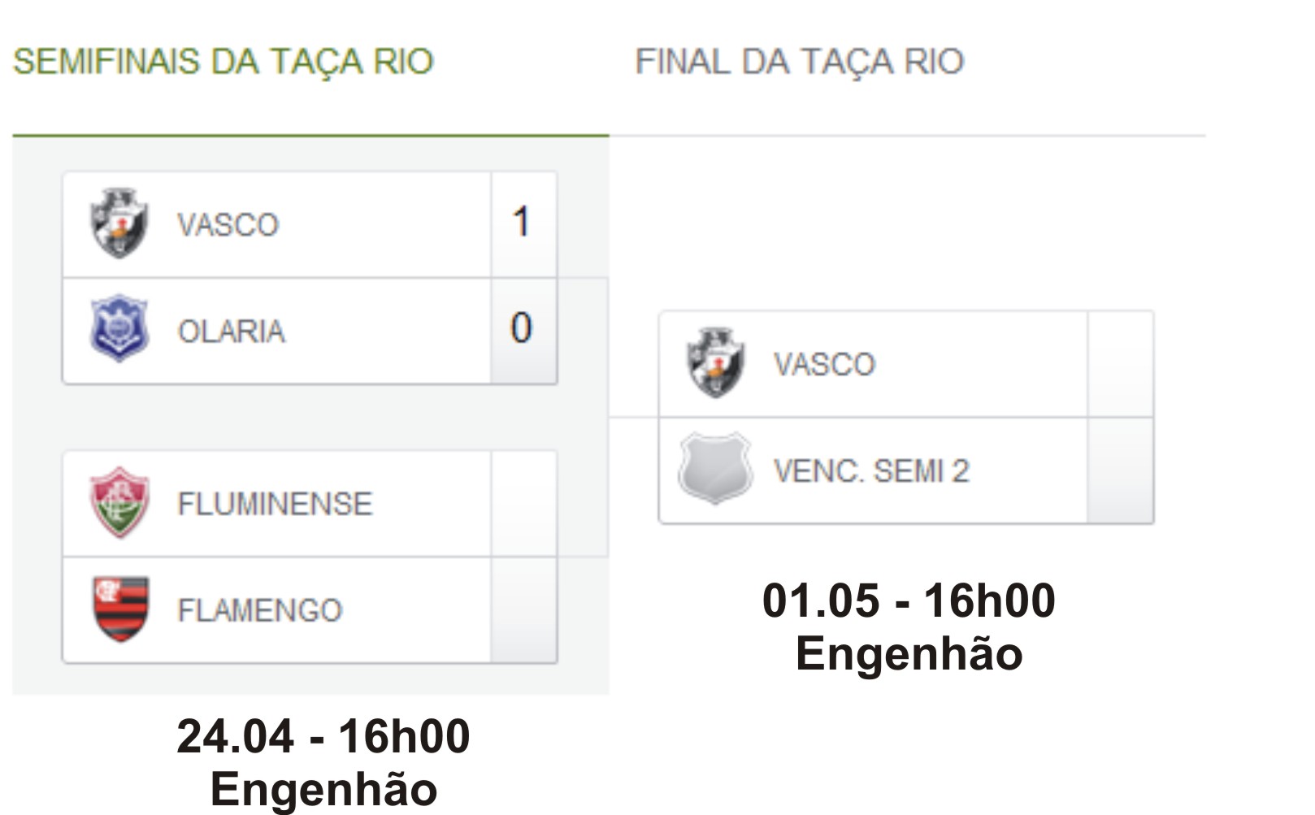This screenshot has width=1315, height=815.
Task: Click the Fluminense club crest
Action: [119, 502]
